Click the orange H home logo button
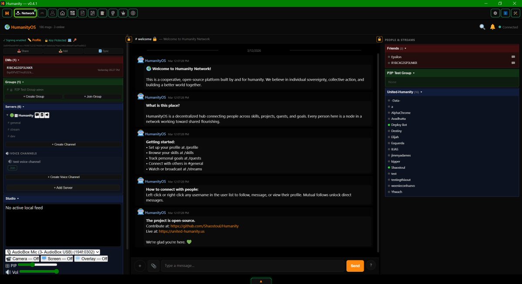The width and height of the screenshot is (522, 284). point(7,13)
